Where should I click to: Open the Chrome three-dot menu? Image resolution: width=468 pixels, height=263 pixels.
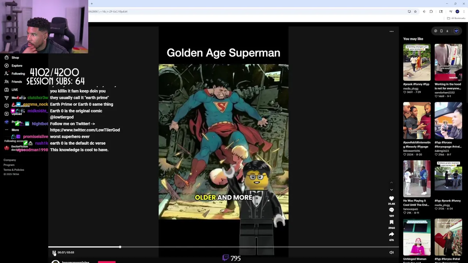464,12
